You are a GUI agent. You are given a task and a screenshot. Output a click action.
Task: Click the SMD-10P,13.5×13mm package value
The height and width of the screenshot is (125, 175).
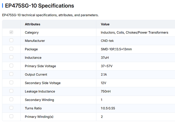point(116,49)
